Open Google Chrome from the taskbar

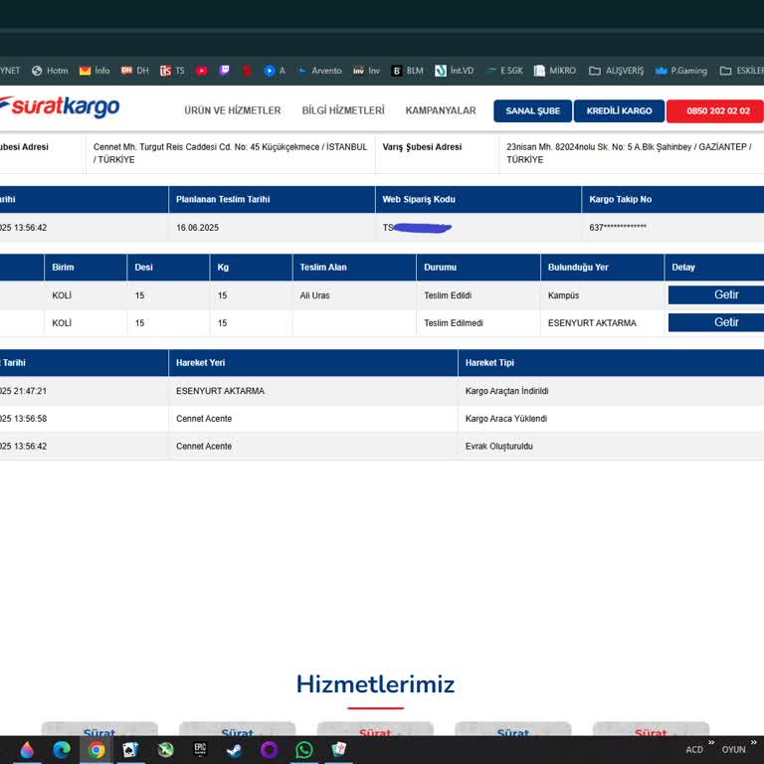(x=96, y=750)
